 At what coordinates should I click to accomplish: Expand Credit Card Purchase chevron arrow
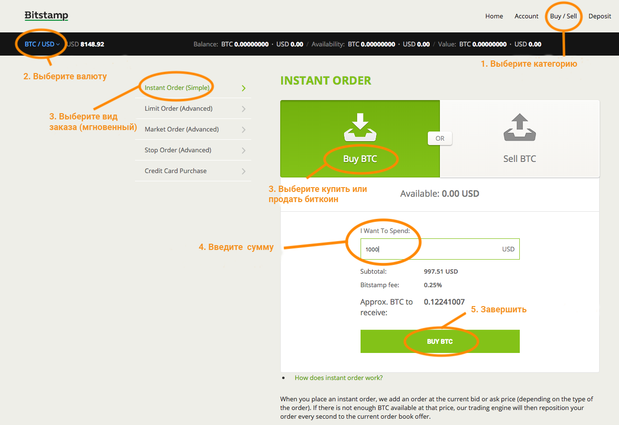[243, 171]
